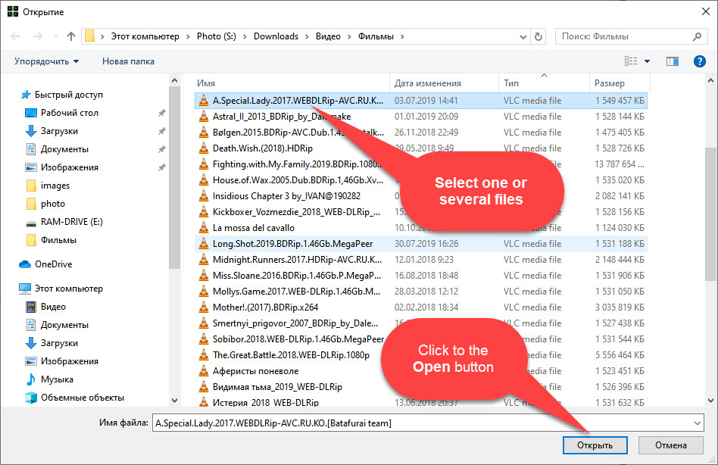Click VLC icon of Bølgen.2015.BDRip file

(203, 133)
